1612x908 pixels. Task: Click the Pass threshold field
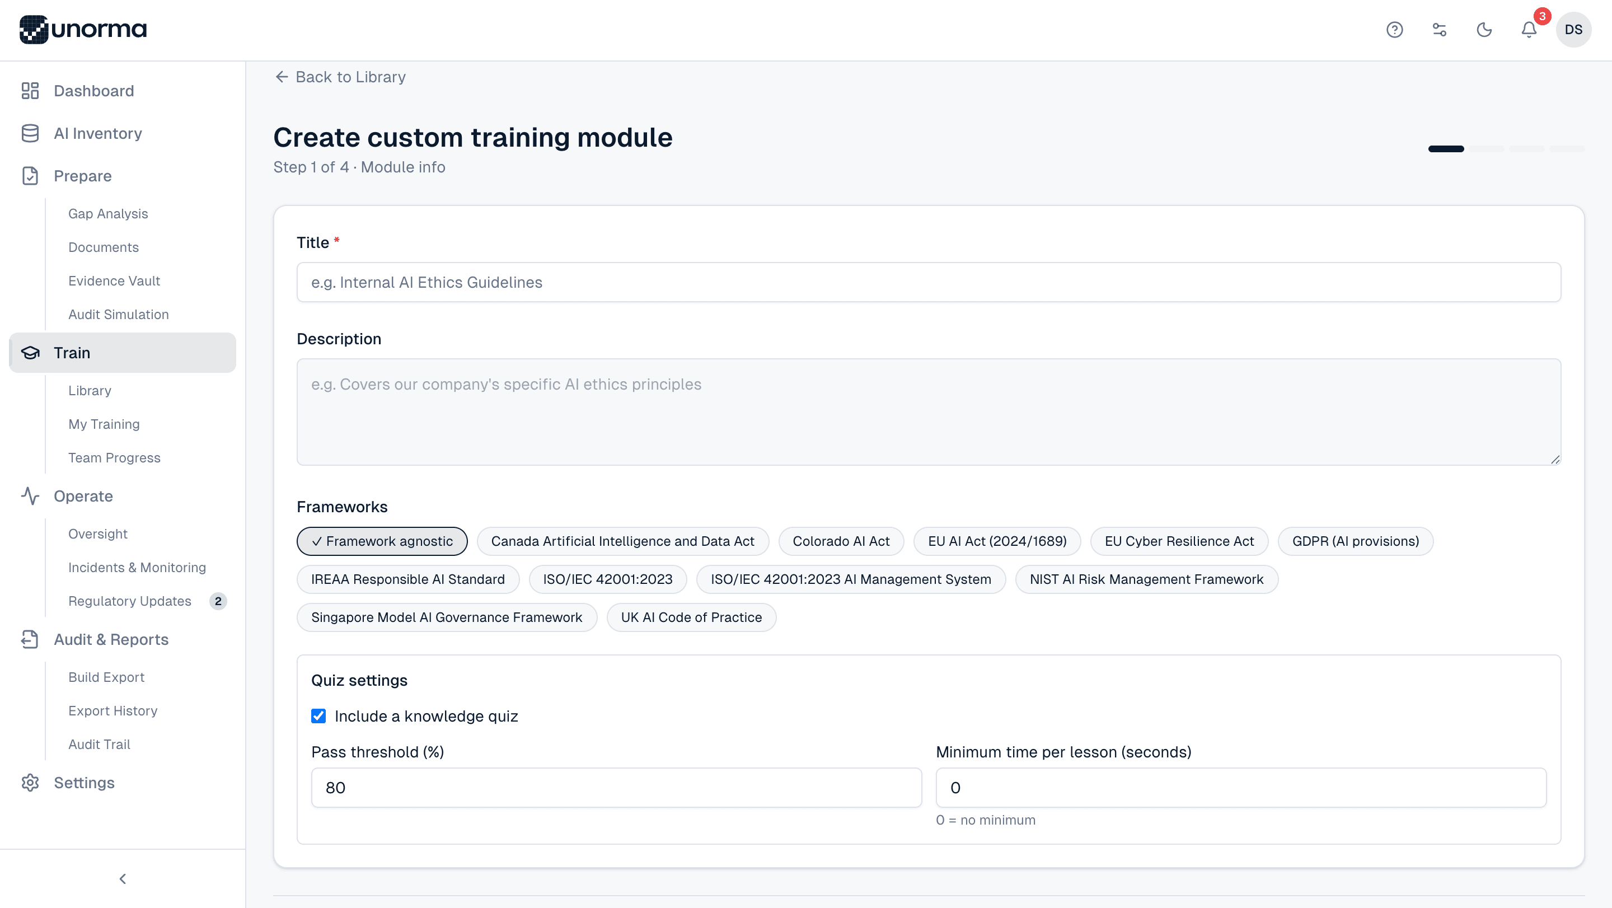pyautogui.click(x=616, y=788)
